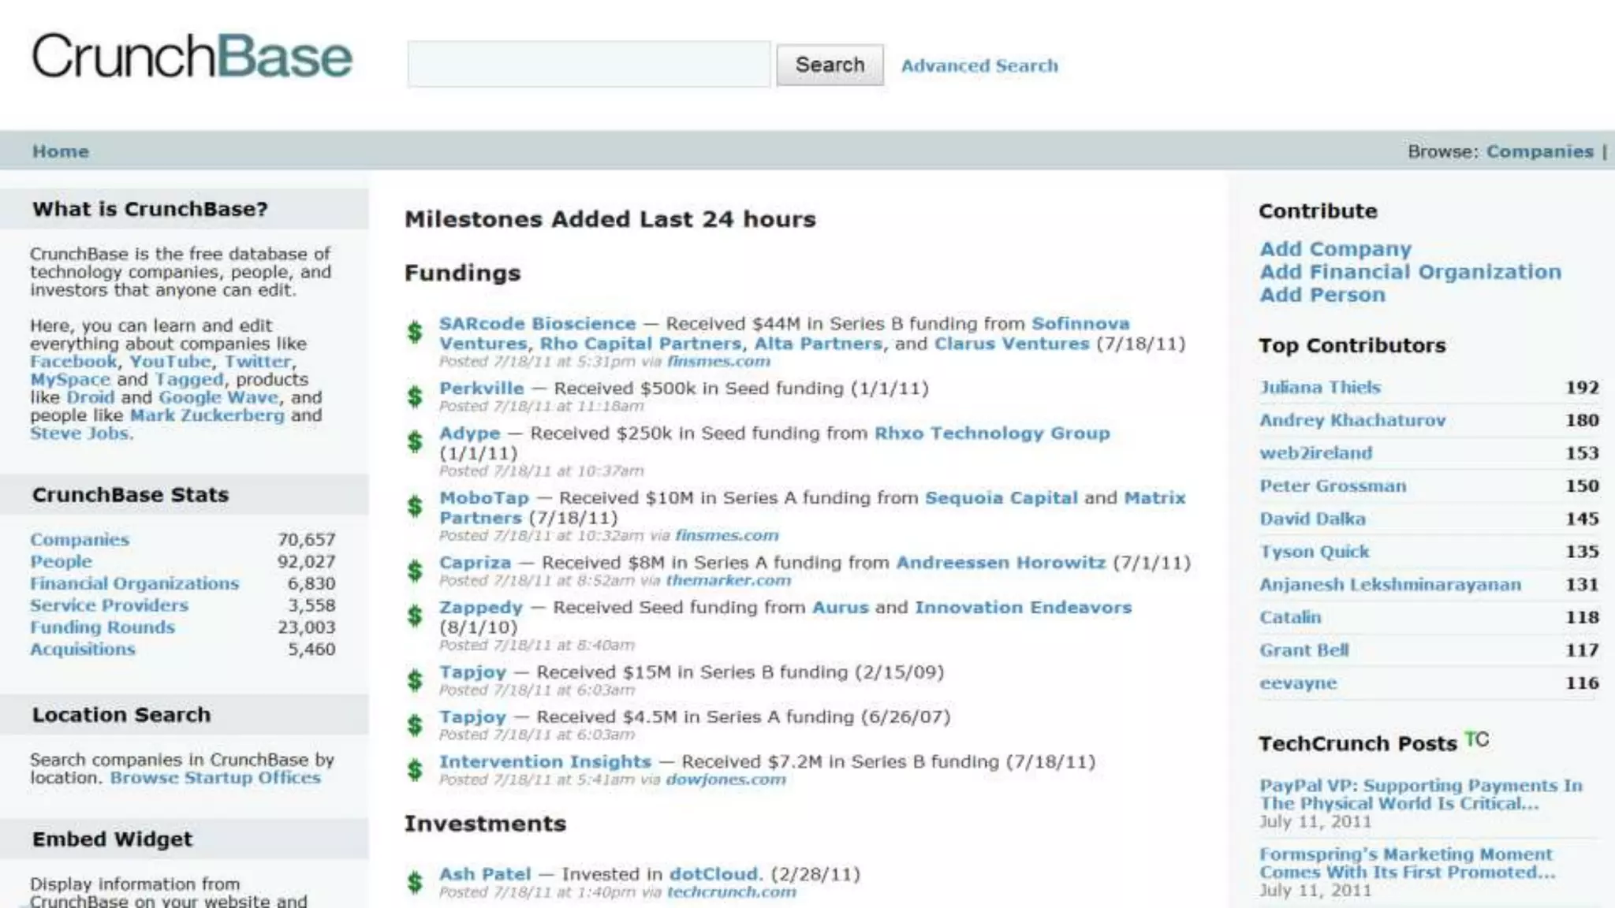Click the TC TechCrunch icon
The width and height of the screenshot is (1615, 908).
[1476, 740]
